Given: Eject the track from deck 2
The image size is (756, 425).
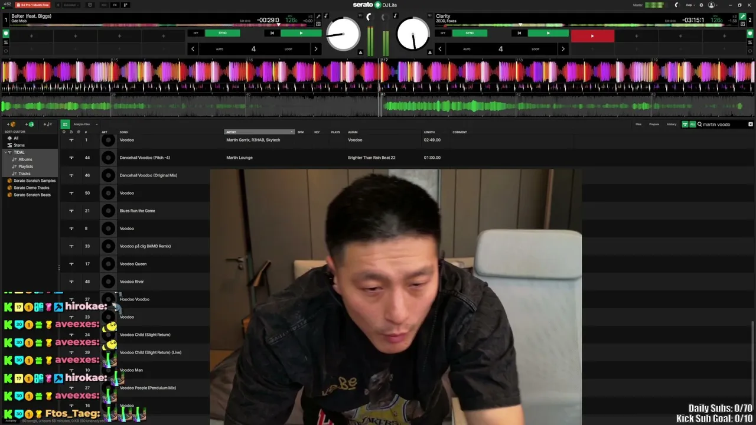Looking at the screenshot, I should [x=430, y=53].
